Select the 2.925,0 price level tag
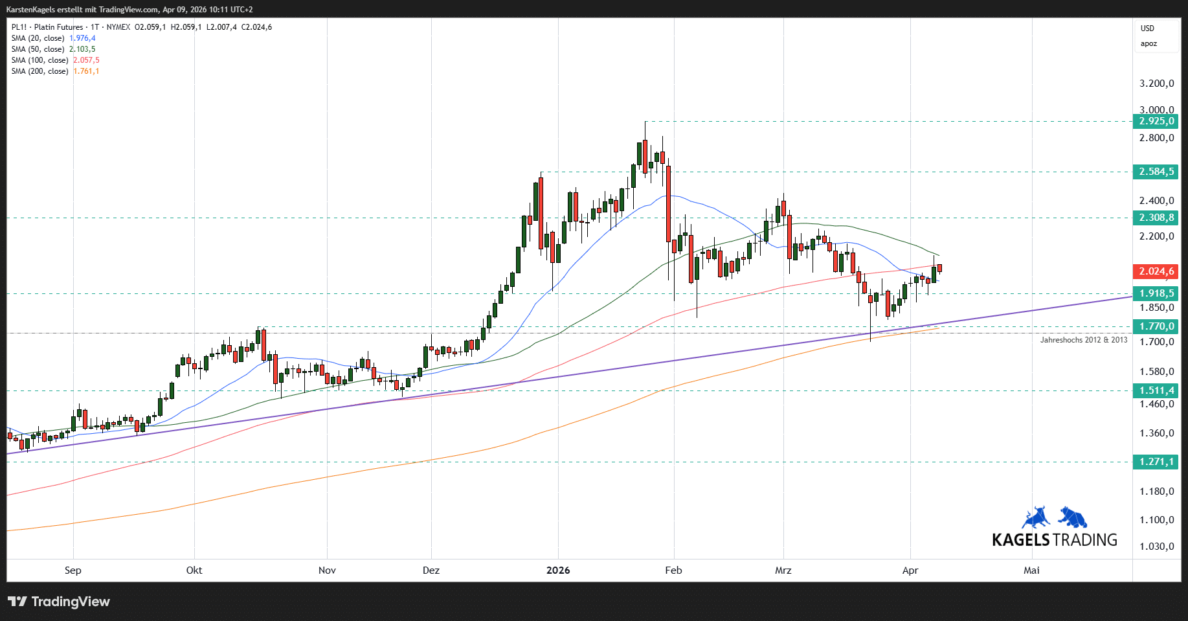The height and width of the screenshot is (621, 1188). coord(1156,121)
